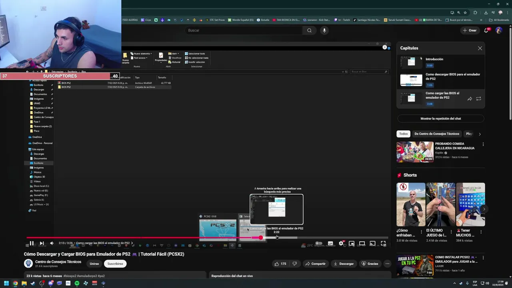
Task: Show next Shorts with arrow
Action: (x=484, y=209)
